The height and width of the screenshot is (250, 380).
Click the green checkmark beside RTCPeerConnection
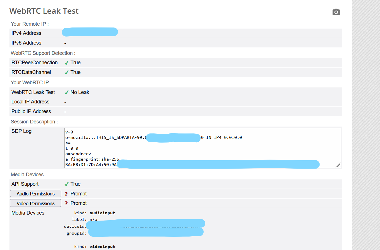point(66,63)
